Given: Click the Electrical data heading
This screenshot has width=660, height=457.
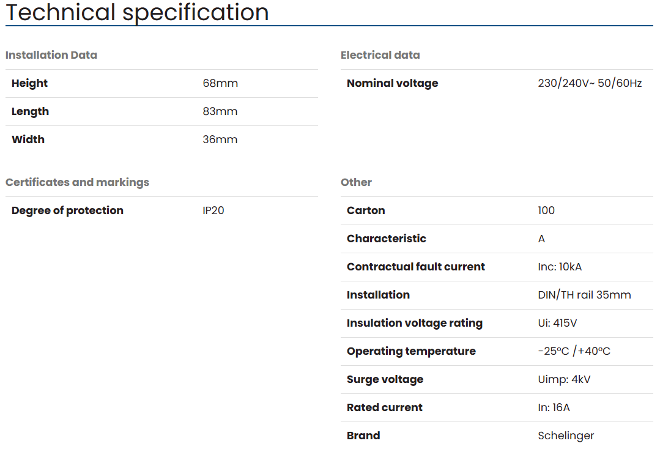Looking at the screenshot, I should [x=380, y=55].
